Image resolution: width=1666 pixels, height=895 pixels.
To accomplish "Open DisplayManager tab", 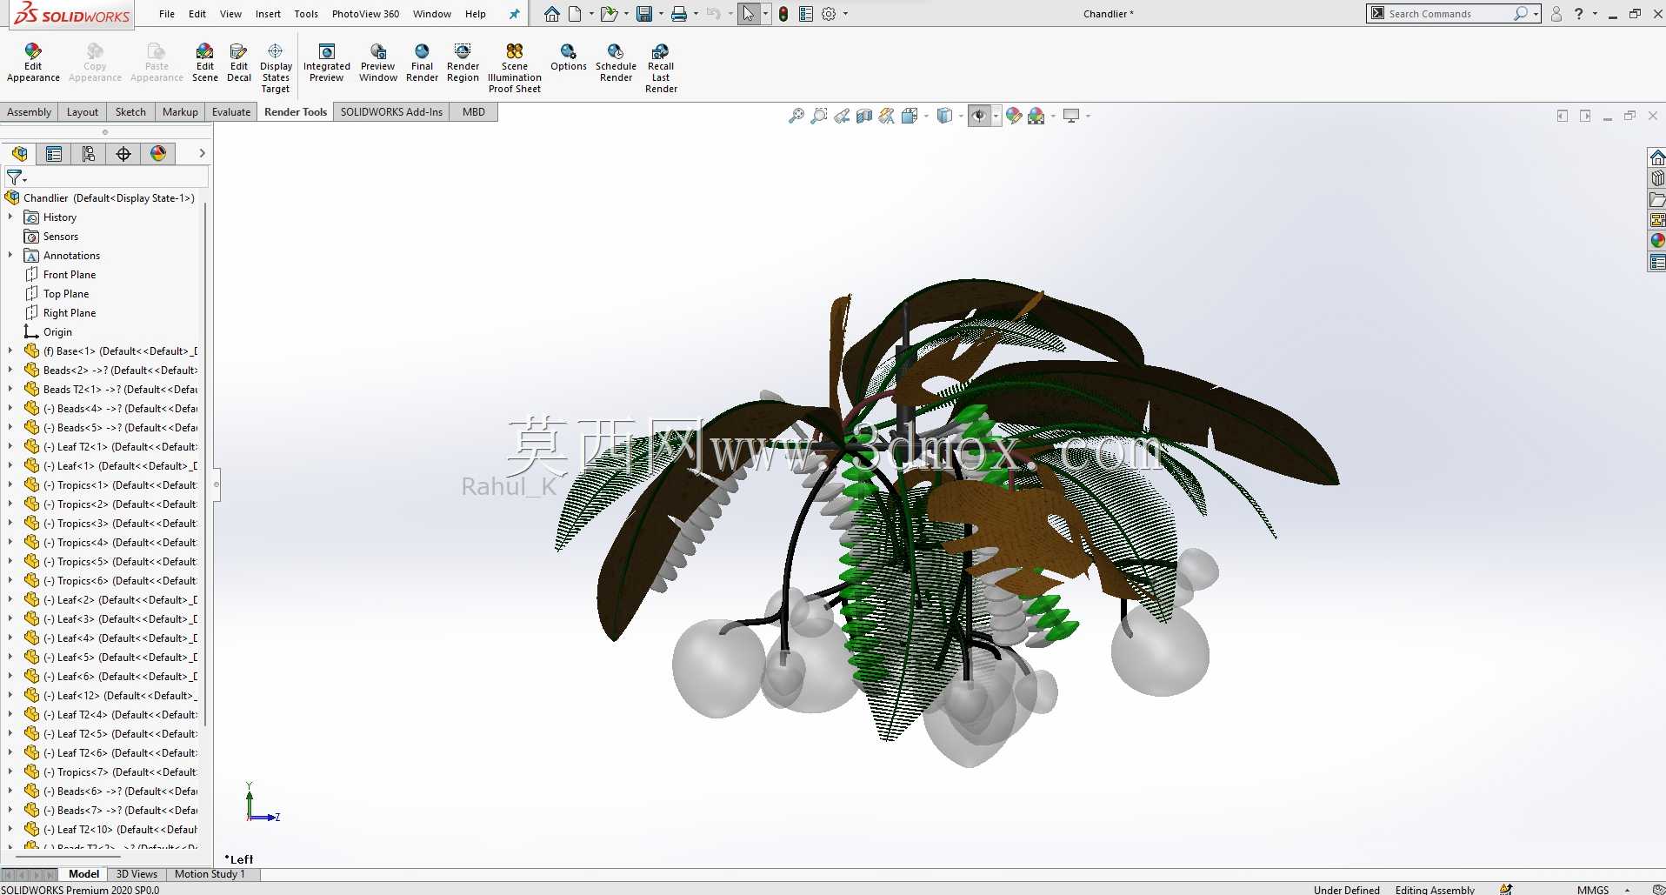I will pos(158,154).
